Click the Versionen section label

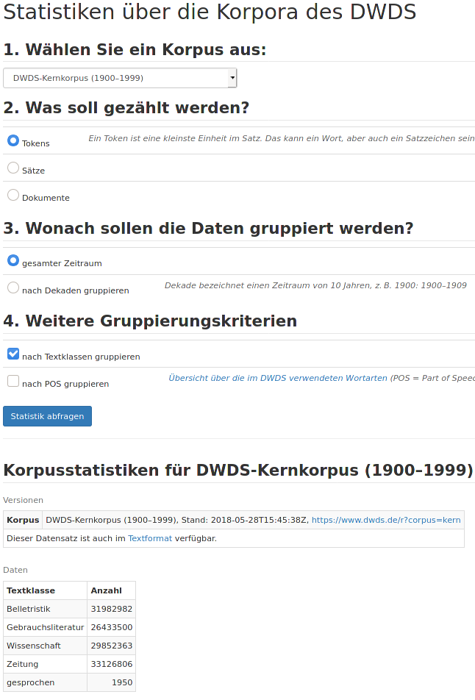[24, 500]
